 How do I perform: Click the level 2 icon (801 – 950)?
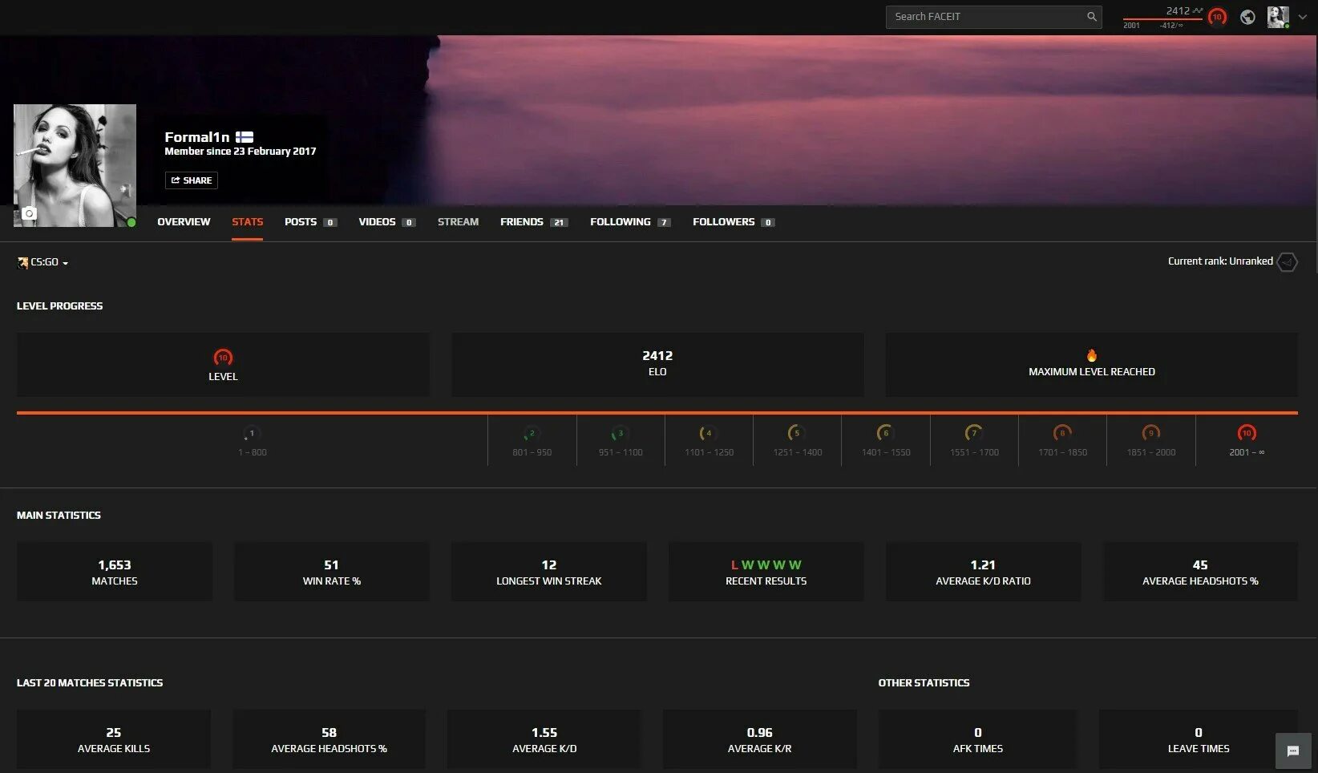(532, 434)
